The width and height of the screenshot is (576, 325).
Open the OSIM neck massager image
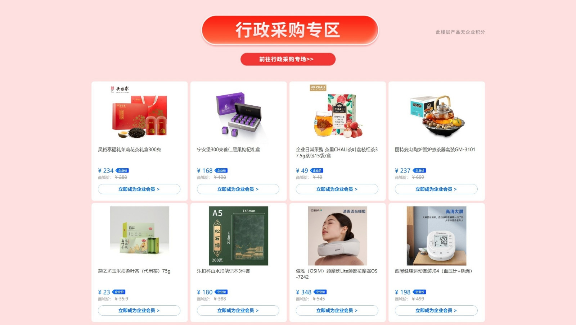(337, 236)
